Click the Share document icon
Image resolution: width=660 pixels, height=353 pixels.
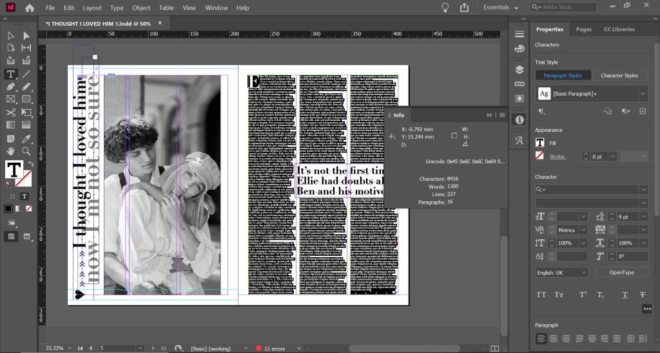coord(464,8)
